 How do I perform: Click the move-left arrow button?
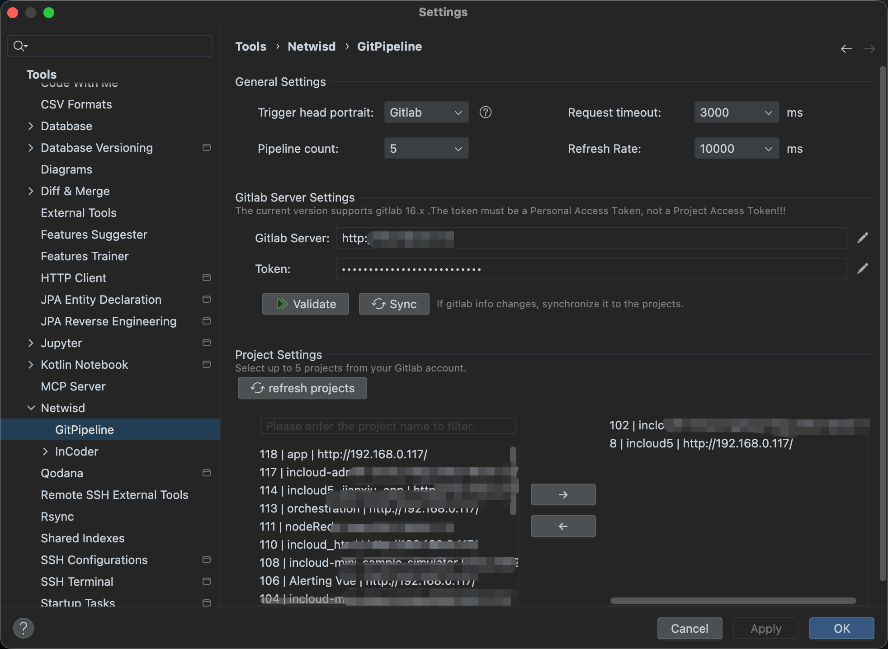pyautogui.click(x=563, y=526)
